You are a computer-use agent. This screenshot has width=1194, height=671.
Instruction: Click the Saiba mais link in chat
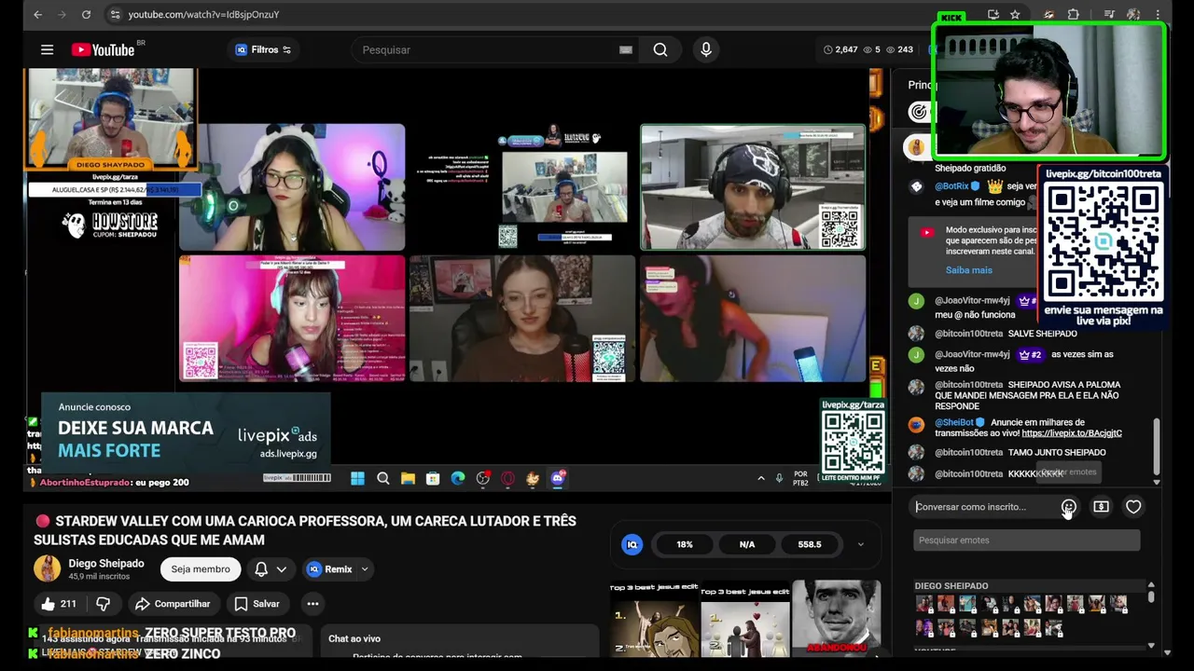[x=969, y=270]
